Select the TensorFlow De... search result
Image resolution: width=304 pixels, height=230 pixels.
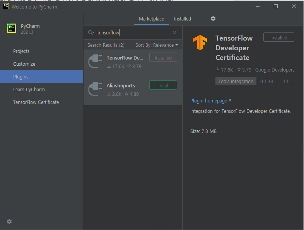[125, 58]
